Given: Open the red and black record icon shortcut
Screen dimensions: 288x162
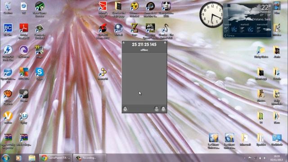Looking at the screenshot, I should click(x=103, y=31).
